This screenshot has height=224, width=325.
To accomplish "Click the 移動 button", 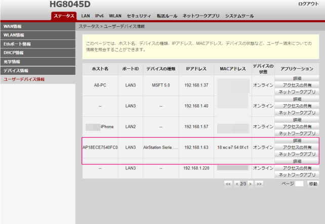I will tap(313, 184).
